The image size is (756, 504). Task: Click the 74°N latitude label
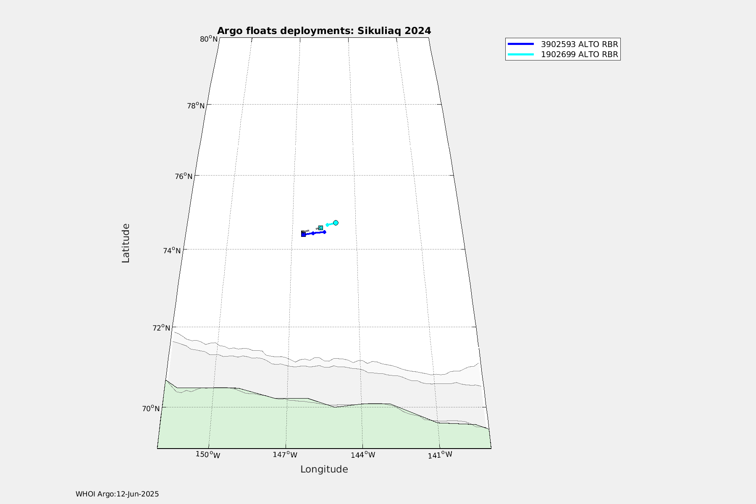[172, 250]
